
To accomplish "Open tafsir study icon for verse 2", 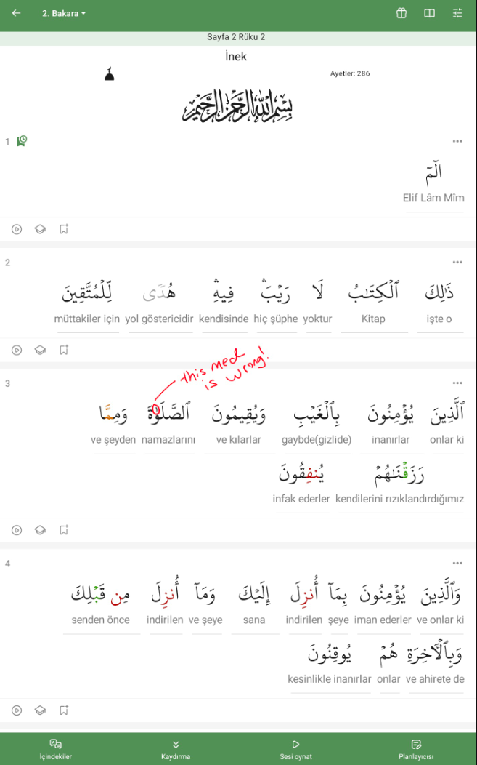I will point(40,350).
